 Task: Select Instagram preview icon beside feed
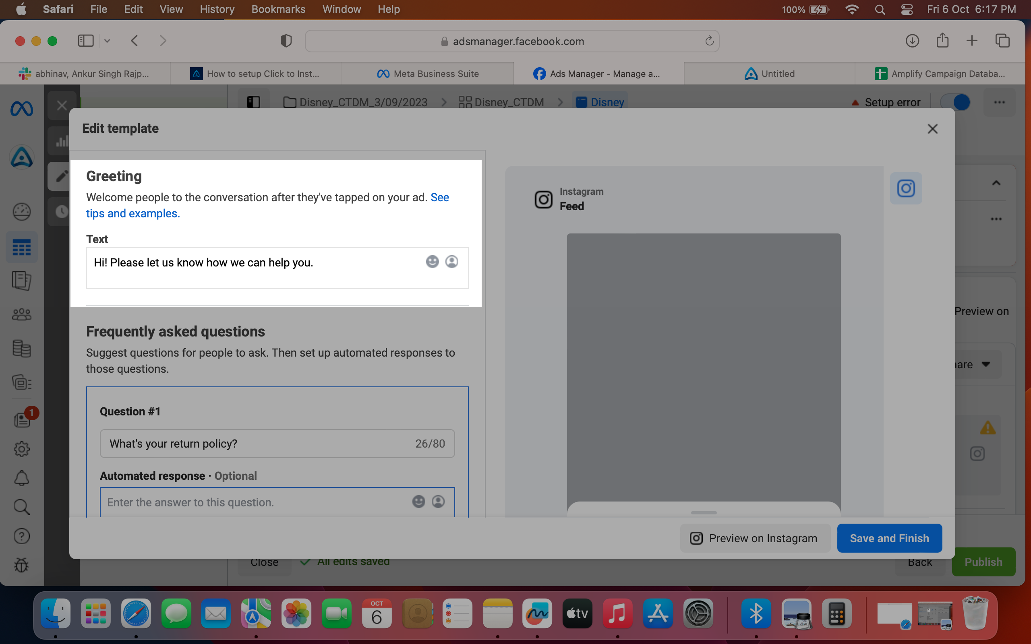coord(906,188)
